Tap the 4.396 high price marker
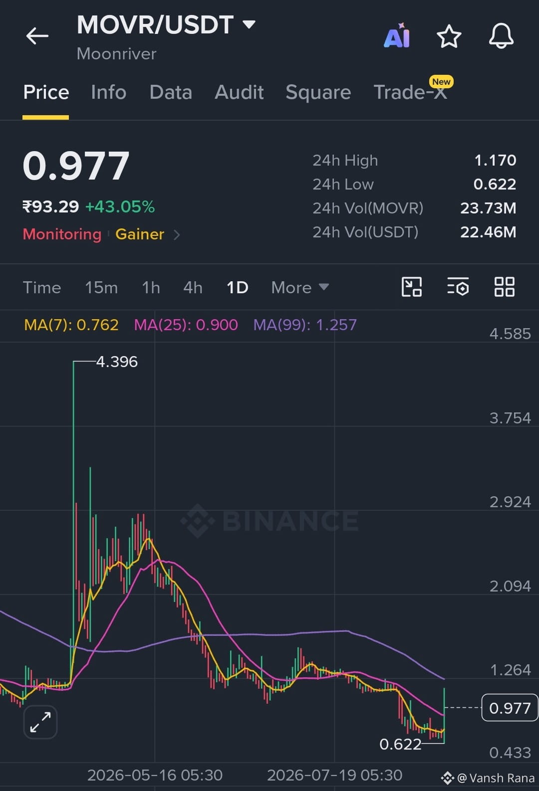539x791 pixels. (x=117, y=362)
